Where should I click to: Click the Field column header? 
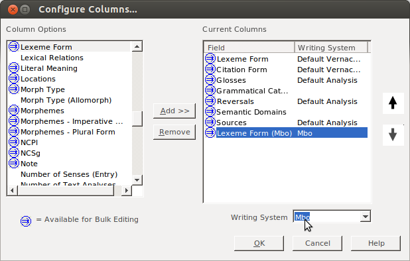coord(249,48)
